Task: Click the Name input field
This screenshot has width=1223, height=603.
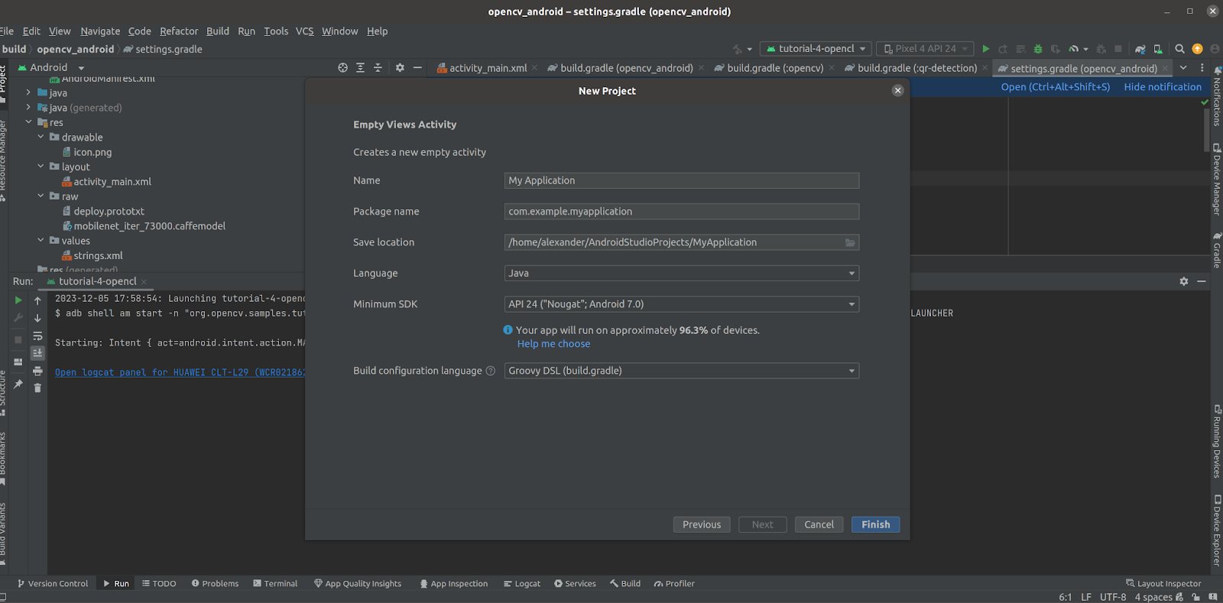Action: click(681, 180)
